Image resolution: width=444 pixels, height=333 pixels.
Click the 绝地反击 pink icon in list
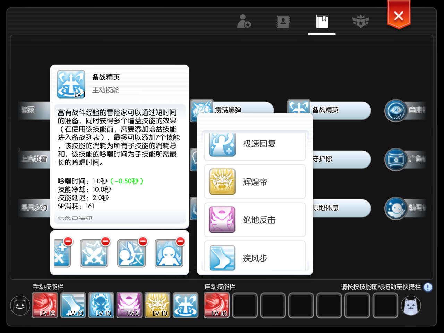point(222,220)
